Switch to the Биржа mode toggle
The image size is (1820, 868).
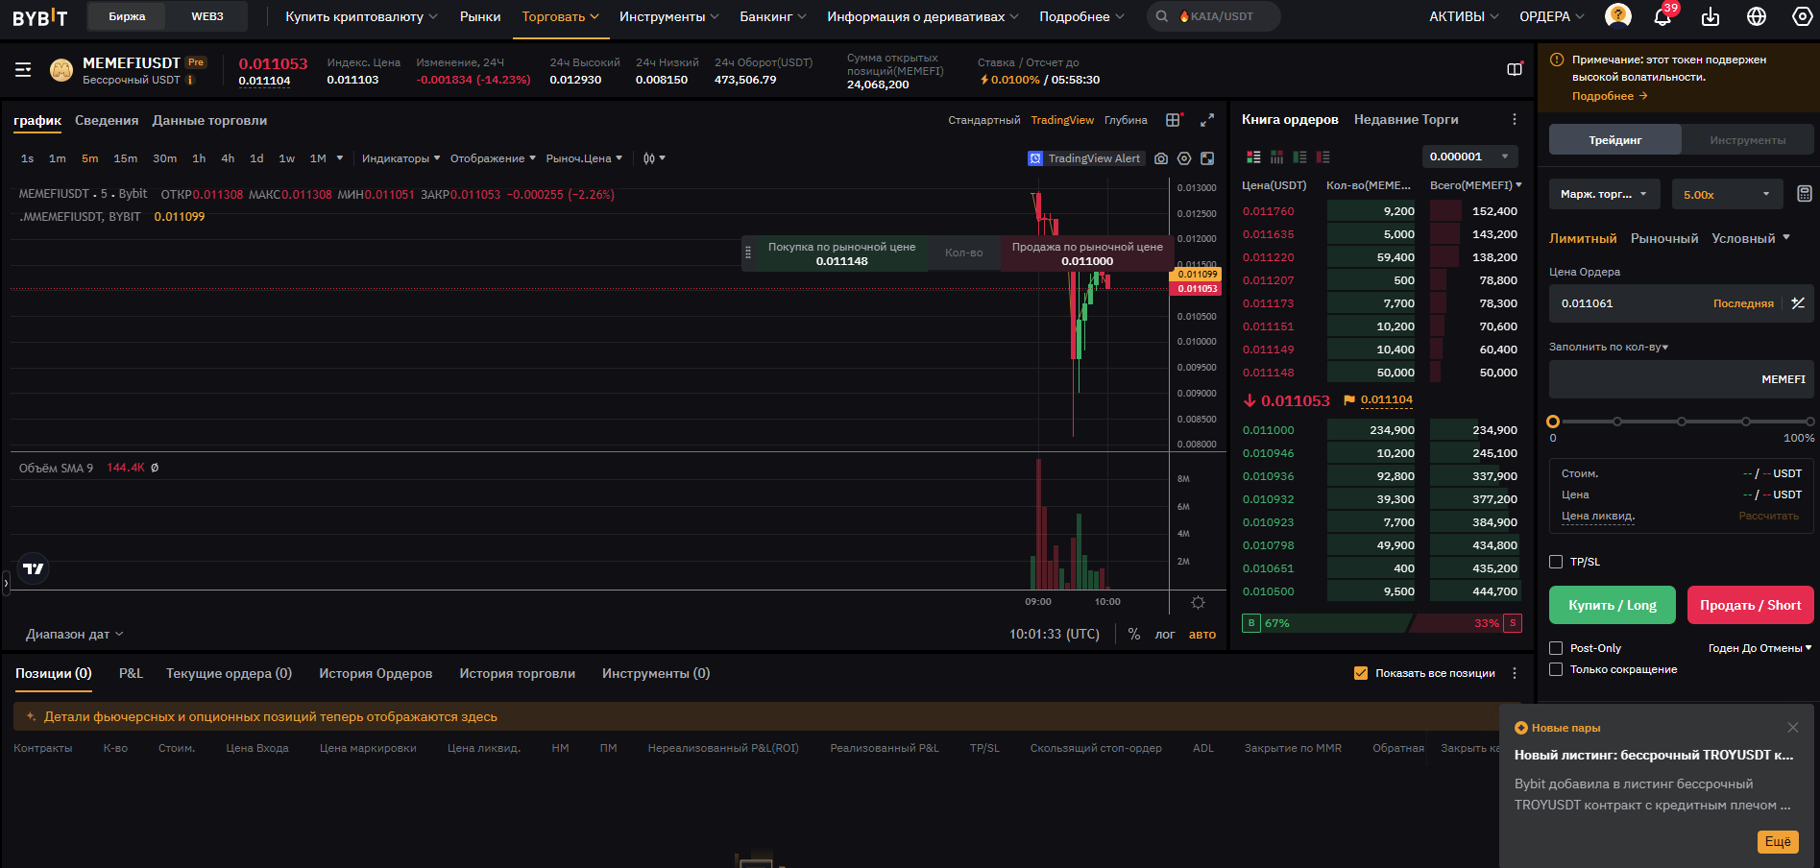click(x=127, y=16)
